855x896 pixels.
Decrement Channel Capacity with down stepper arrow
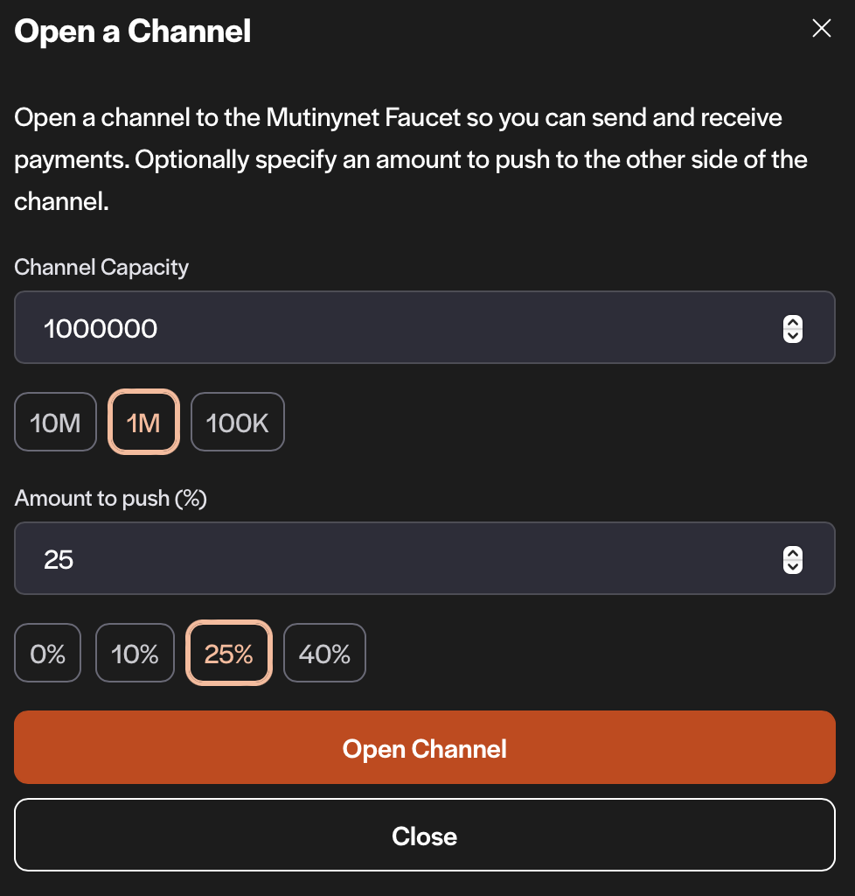(792, 335)
